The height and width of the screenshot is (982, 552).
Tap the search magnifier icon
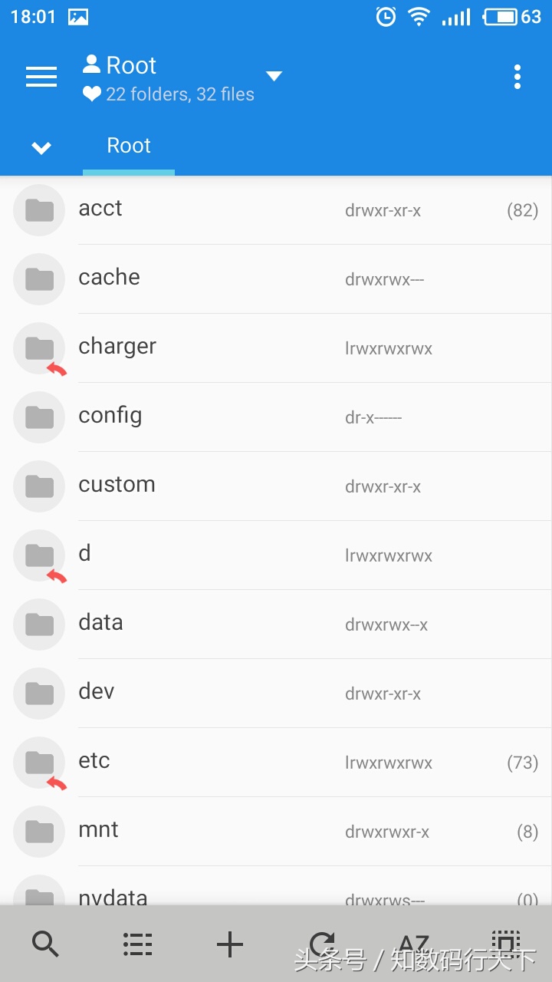coord(46,944)
